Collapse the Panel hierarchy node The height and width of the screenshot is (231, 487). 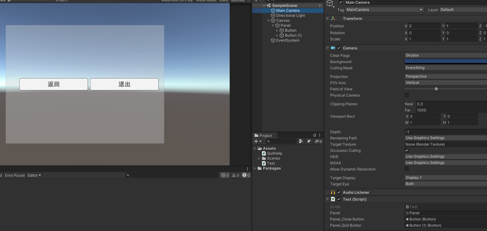tap(273, 25)
